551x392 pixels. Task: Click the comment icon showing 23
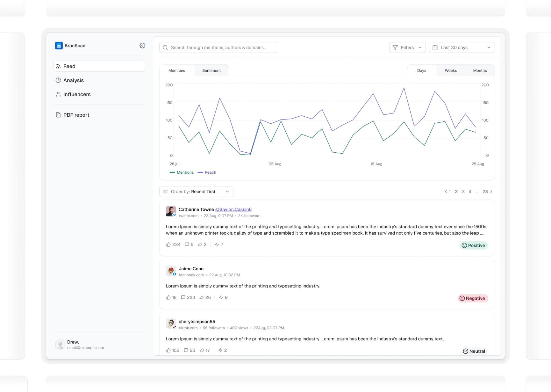click(186, 350)
